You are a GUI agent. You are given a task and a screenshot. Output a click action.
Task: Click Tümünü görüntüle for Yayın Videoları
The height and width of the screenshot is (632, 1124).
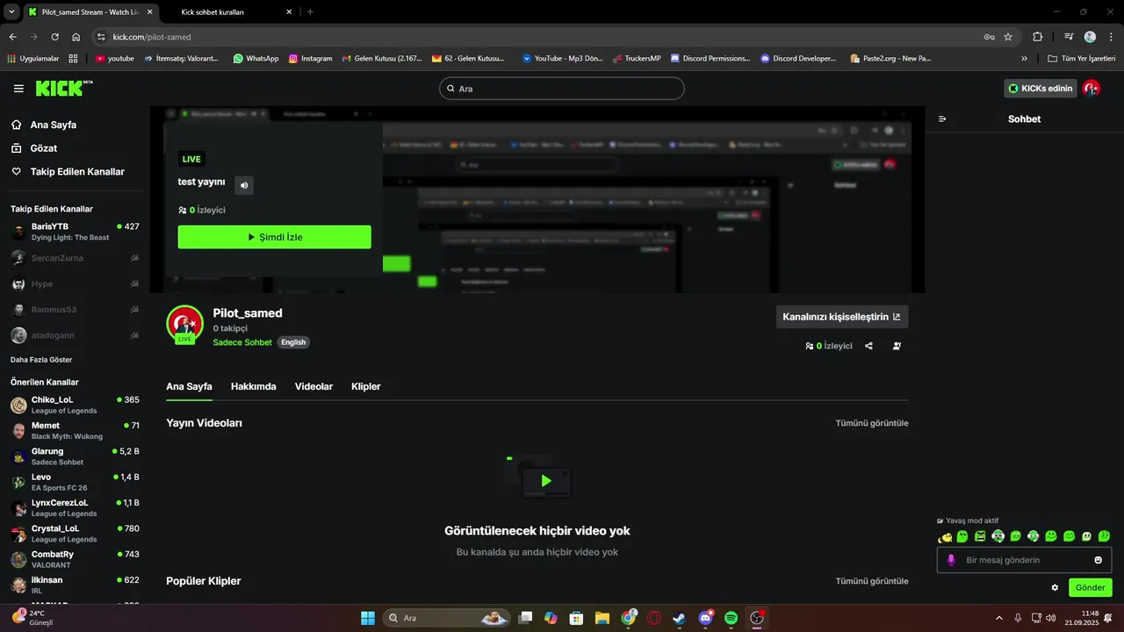tap(872, 423)
